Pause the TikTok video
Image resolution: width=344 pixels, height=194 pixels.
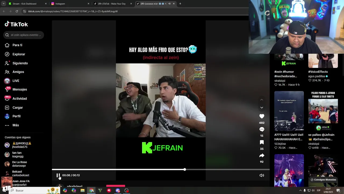[x=58, y=175]
